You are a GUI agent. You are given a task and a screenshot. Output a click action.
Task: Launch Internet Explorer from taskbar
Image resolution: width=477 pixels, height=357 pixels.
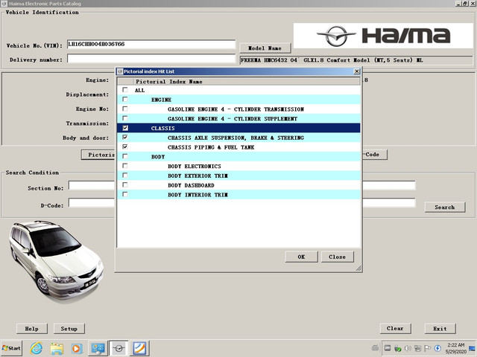coord(37,348)
